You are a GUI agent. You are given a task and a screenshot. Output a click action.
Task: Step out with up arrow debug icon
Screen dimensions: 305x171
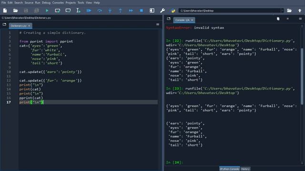(121, 10)
